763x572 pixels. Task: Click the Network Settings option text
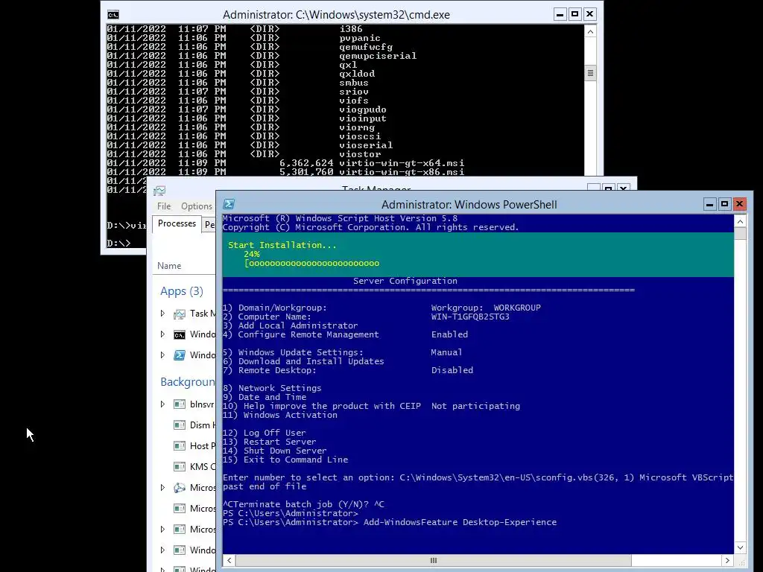point(280,388)
